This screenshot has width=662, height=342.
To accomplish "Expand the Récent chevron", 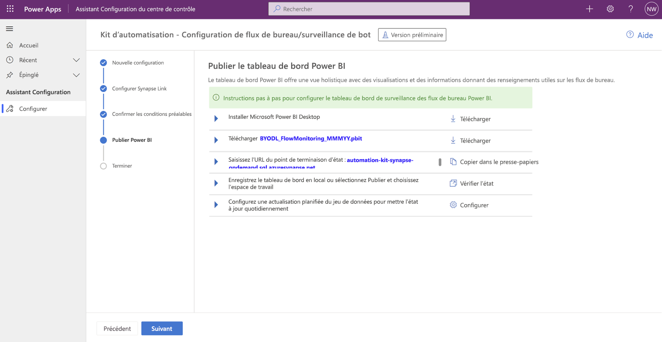I will tap(76, 60).
